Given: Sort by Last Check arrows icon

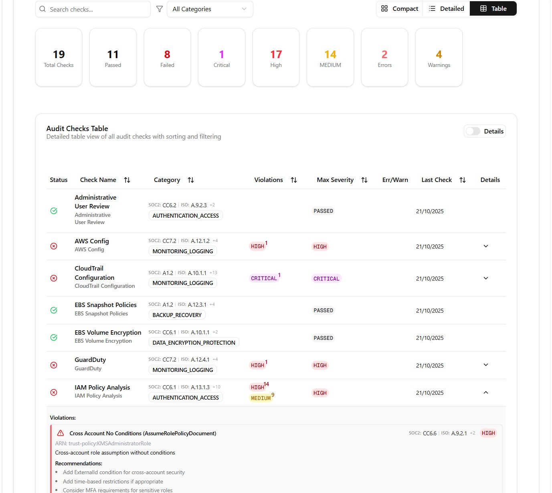Looking at the screenshot, I should coord(463,180).
